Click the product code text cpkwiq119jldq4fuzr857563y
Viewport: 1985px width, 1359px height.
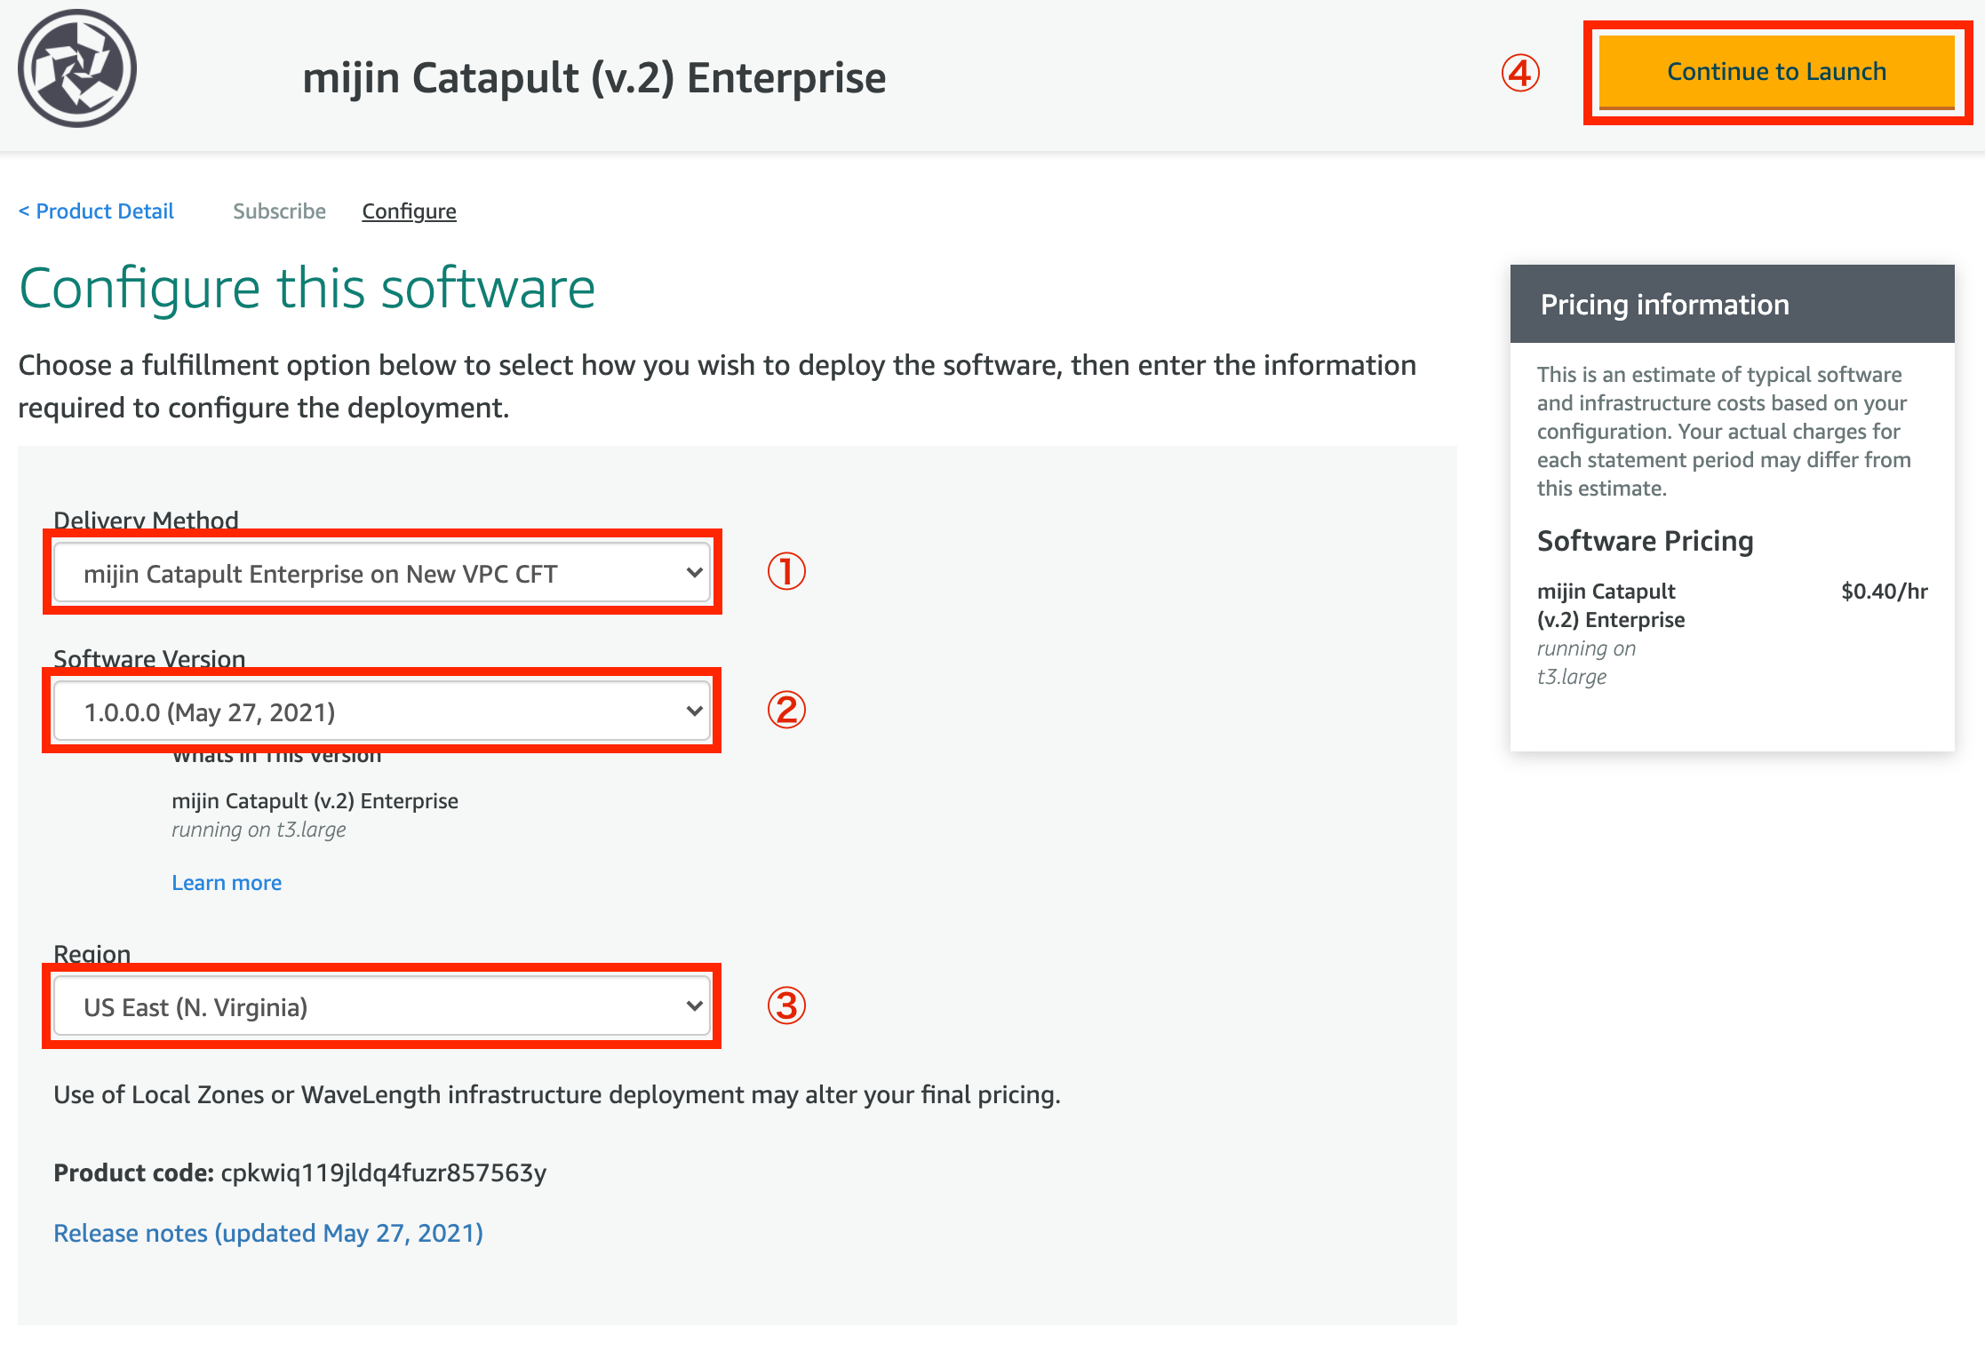pos(384,1173)
